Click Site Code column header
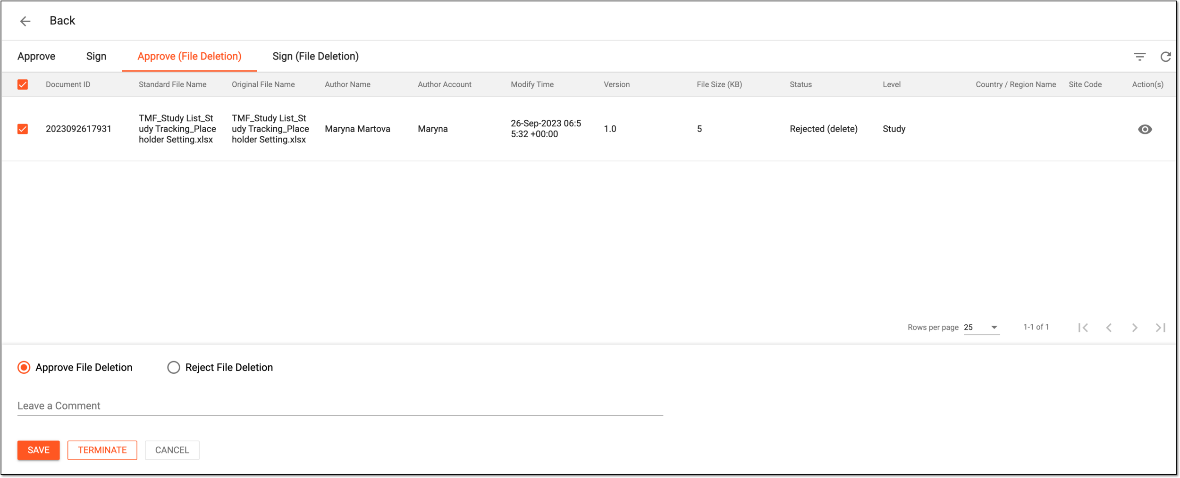Viewport: 1180px width, 478px height. [1086, 85]
